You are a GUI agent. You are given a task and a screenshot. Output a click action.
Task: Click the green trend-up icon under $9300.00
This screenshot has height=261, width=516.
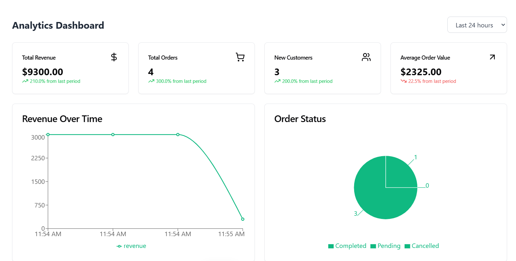coord(25,81)
